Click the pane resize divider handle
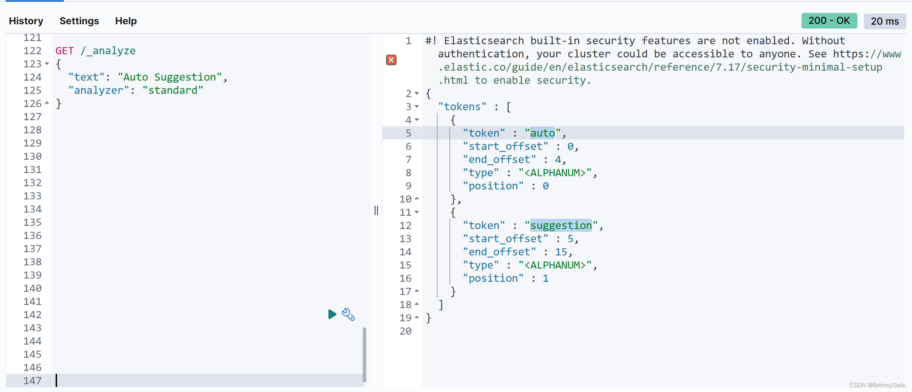This screenshot has height=392, width=912. pos(376,210)
